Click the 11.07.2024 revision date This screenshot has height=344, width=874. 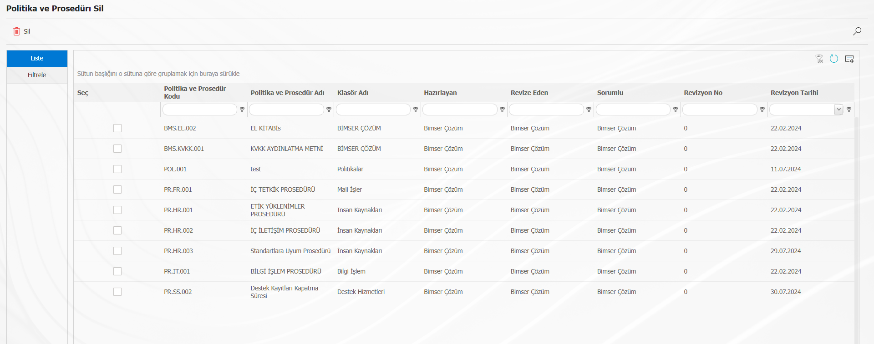pyautogui.click(x=786, y=169)
